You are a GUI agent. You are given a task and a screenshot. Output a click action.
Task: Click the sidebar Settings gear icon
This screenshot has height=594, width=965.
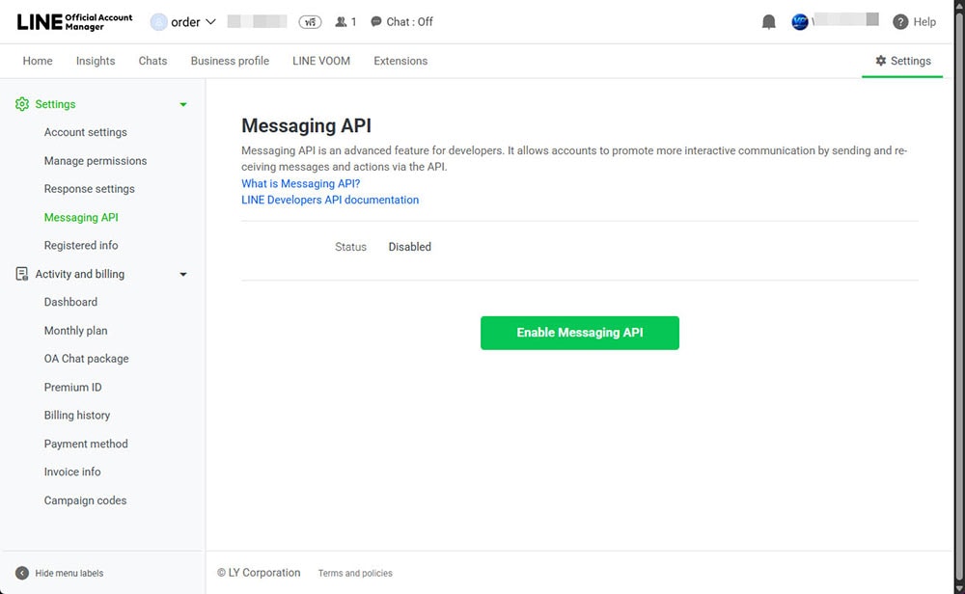[x=22, y=104]
